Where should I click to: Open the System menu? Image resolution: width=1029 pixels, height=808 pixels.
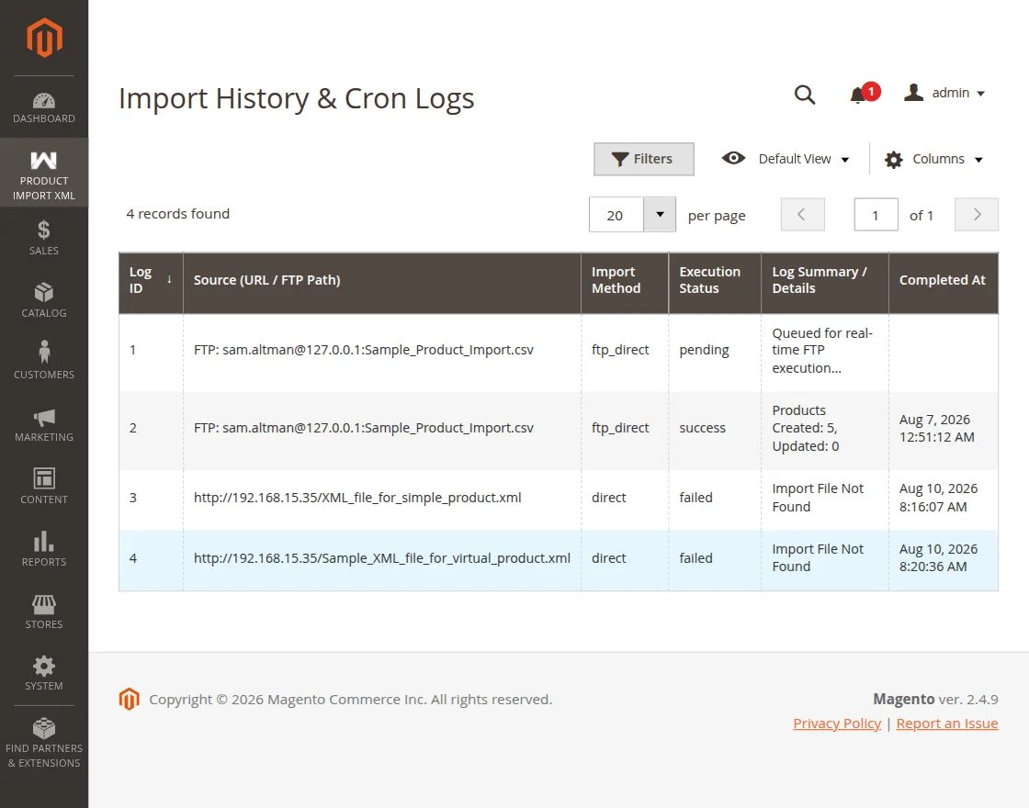[44, 673]
